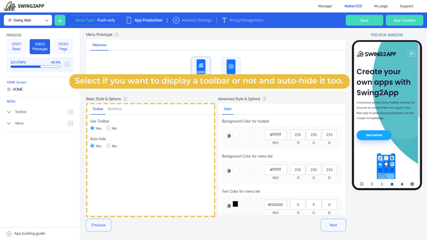Click the Swing2App logo in header
This screenshot has width=427, height=240.
point(24,6)
